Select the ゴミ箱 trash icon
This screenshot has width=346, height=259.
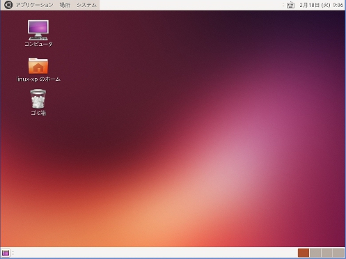click(38, 99)
